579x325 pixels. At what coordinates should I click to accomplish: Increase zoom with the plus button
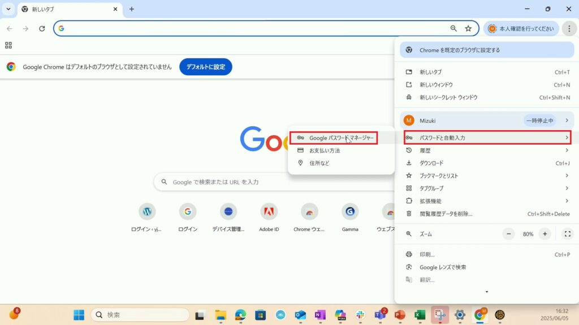click(x=545, y=234)
